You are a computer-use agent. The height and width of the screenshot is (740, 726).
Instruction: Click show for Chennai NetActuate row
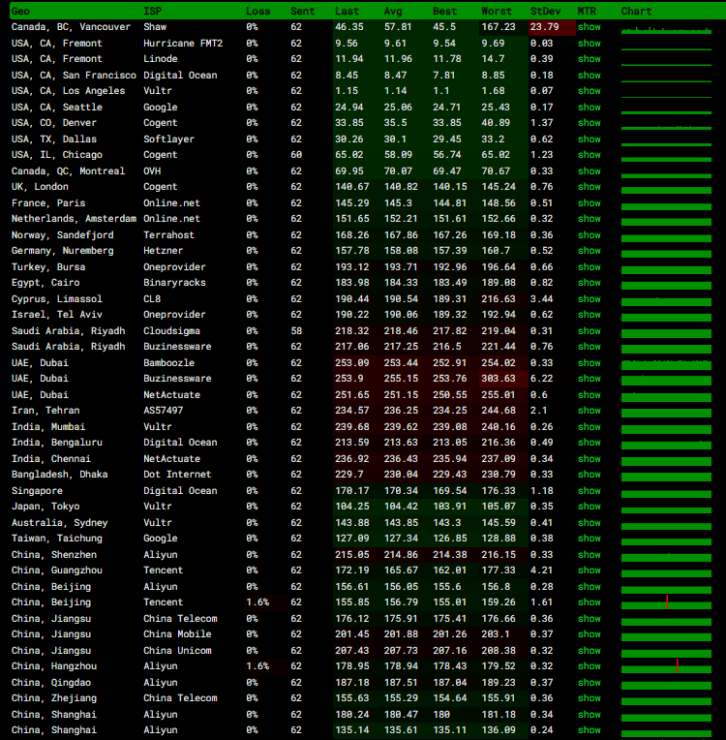pyautogui.click(x=590, y=459)
